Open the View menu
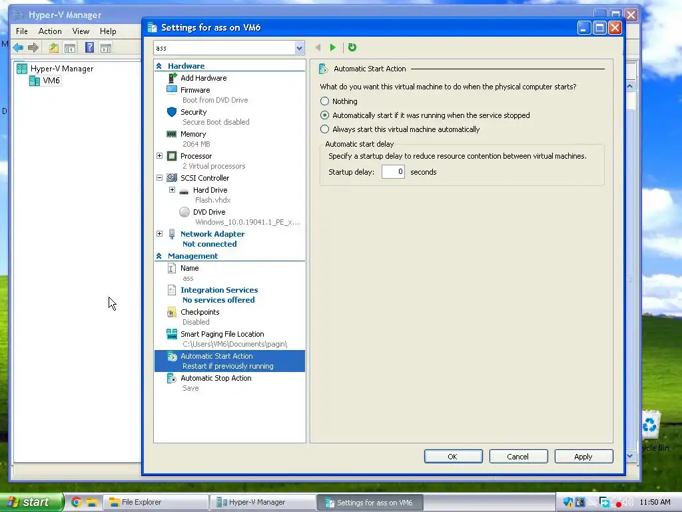 pos(81,31)
